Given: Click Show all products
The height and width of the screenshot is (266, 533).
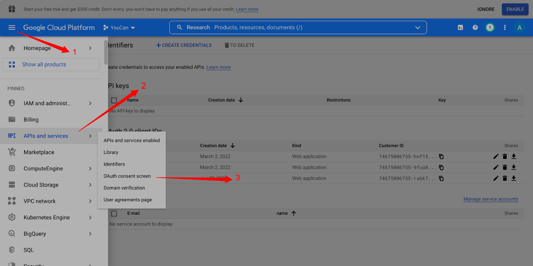Looking at the screenshot, I should [x=51, y=64].
